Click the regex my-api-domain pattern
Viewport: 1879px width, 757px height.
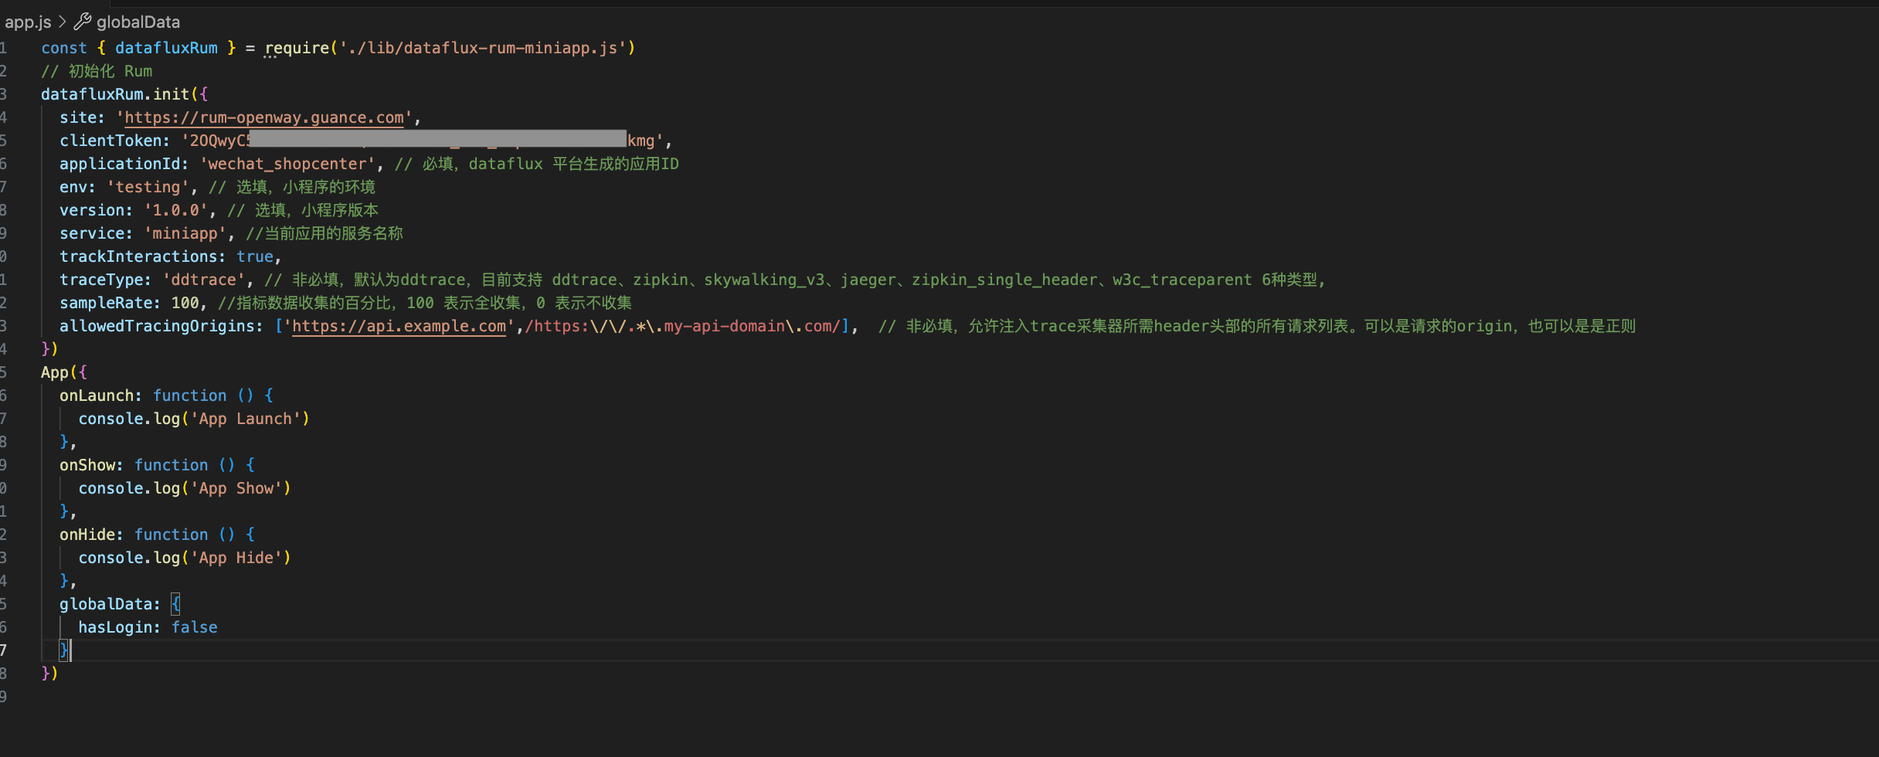click(684, 326)
